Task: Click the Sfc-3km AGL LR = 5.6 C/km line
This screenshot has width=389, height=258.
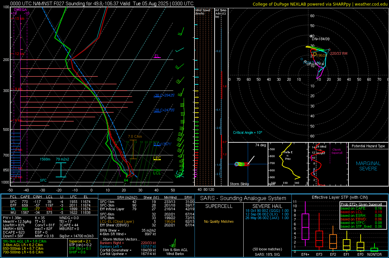Action: tap(25, 242)
